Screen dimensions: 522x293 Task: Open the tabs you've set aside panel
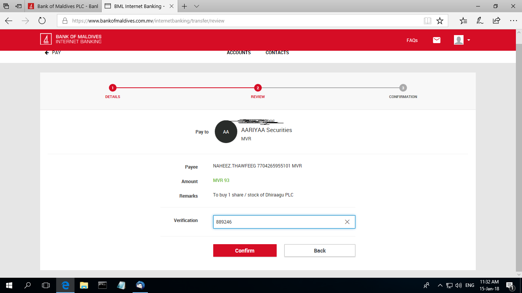click(6, 6)
